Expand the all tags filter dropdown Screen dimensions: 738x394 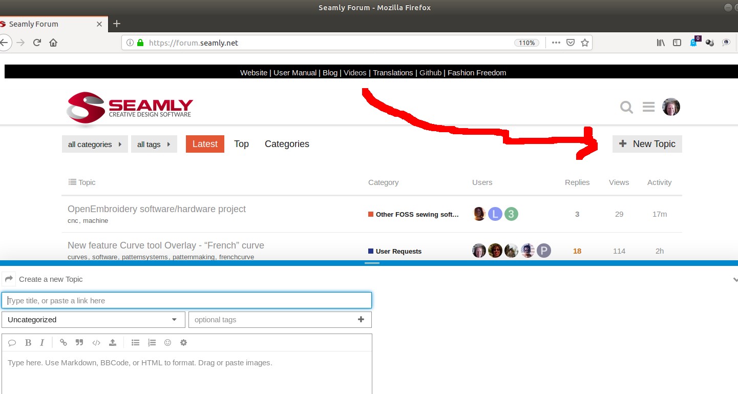[x=154, y=144]
